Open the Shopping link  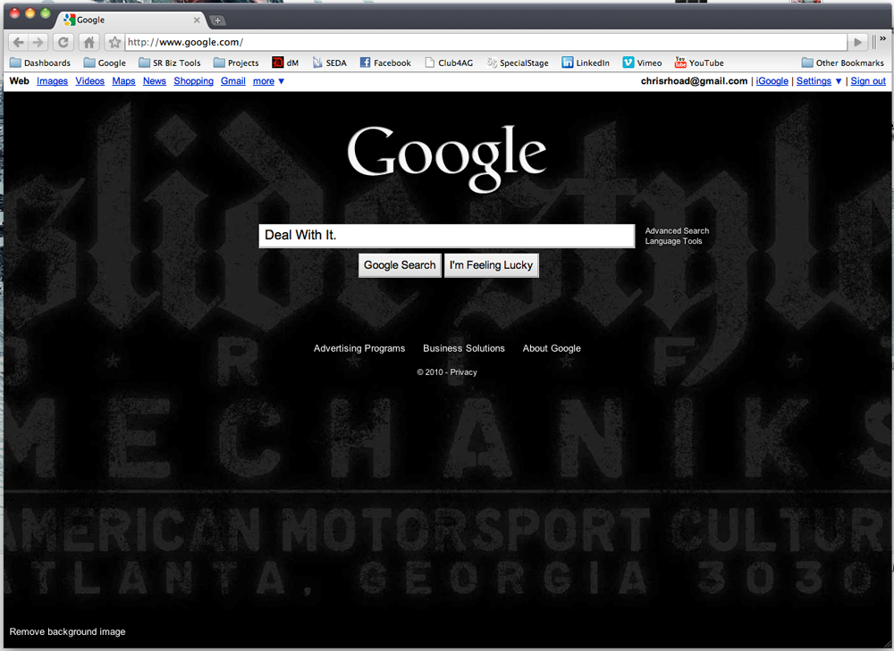click(193, 81)
